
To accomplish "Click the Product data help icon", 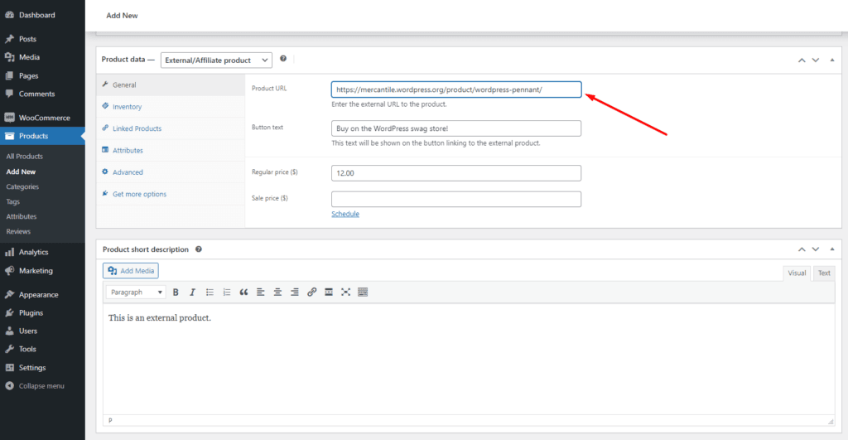I will pos(283,59).
